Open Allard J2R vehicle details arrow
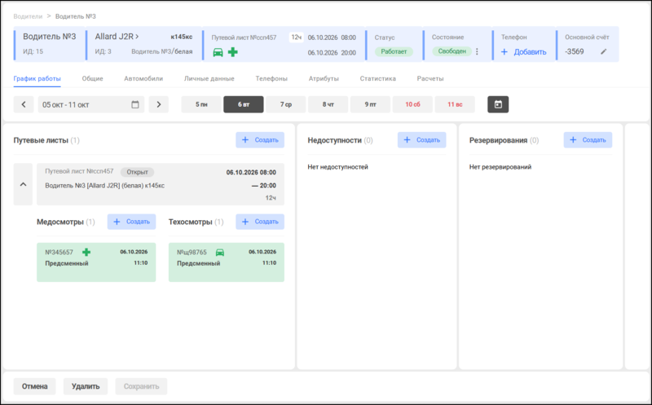Viewport: 652px width, 405px height. click(x=137, y=37)
